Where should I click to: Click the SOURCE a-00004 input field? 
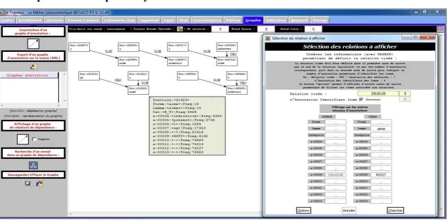tap(335, 142)
